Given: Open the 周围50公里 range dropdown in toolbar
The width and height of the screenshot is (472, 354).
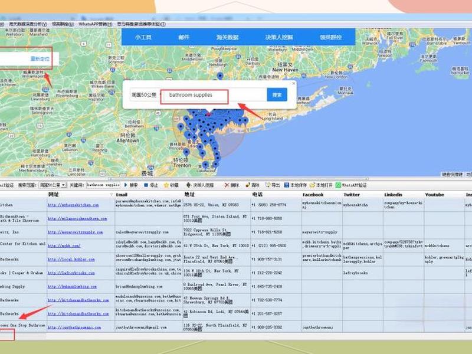Looking at the screenshot, I should click(x=64, y=185).
